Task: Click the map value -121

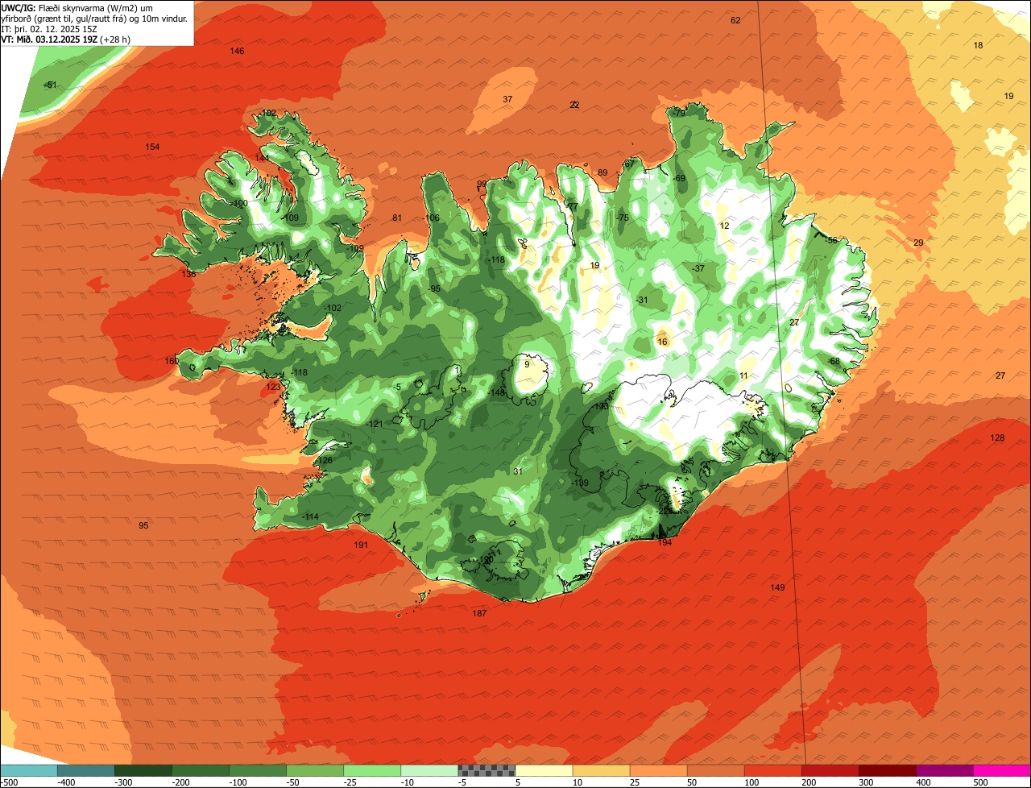Action: pyautogui.click(x=375, y=424)
